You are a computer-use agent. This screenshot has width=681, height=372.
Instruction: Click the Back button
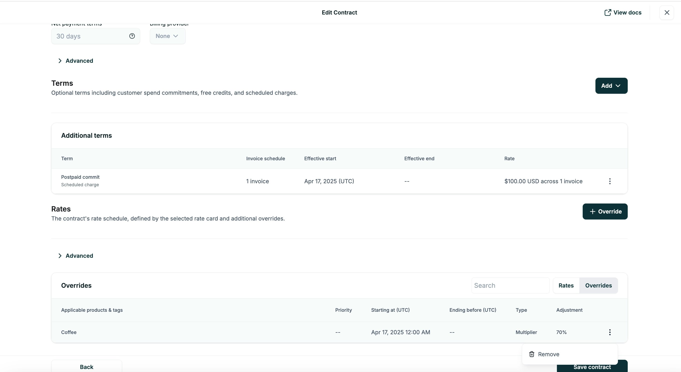pos(87,367)
